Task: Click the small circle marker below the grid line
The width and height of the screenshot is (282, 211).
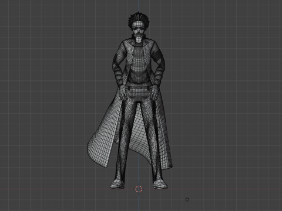Action: [x=187, y=199]
